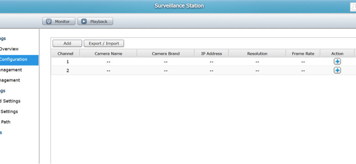Click the Surveillance Station title text
Image resolution: width=356 pixels, height=164 pixels.
[179, 5]
